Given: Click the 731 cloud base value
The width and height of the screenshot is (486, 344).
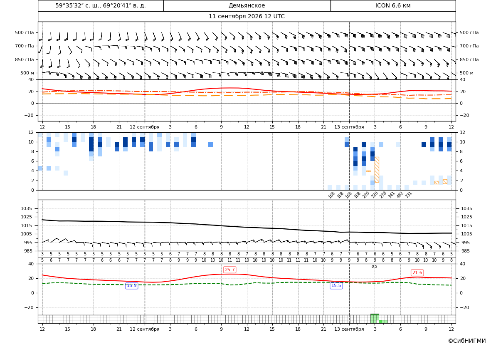Looking at the screenshot, I should tap(408, 195).
